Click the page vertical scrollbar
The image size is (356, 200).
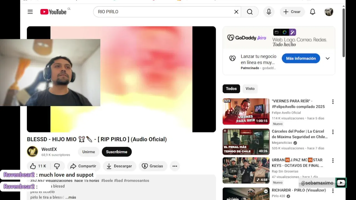[x=344, y=33]
